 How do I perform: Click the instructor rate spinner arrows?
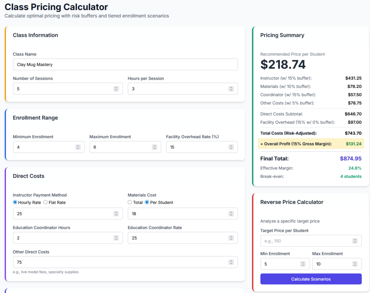click(x=116, y=214)
